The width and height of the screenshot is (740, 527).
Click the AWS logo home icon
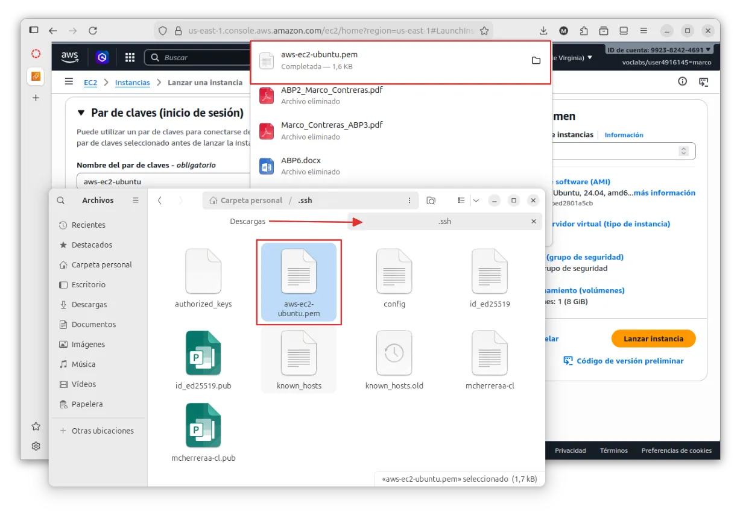click(x=69, y=57)
